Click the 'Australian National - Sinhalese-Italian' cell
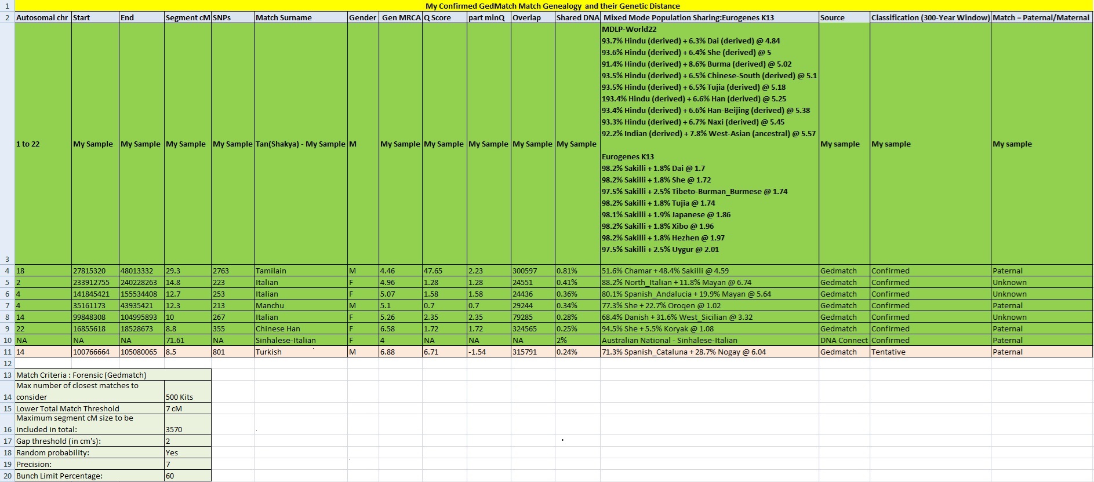1094x482 pixels. point(710,340)
